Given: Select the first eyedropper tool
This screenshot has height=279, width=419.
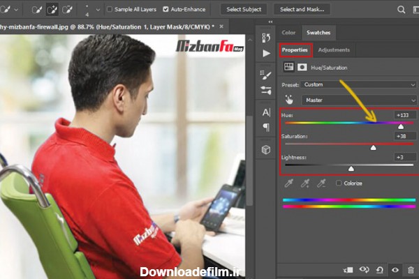Looking at the screenshot, I should tap(289, 183).
